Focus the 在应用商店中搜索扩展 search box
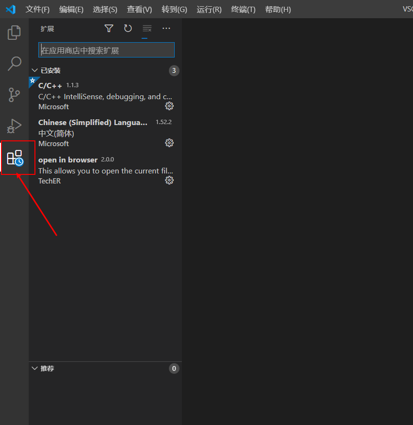This screenshot has width=413, height=425. click(x=106, y=50)
